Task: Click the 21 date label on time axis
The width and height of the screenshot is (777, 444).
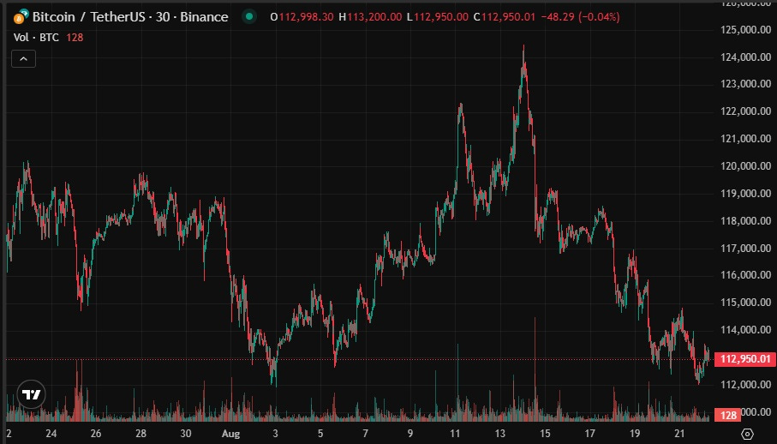Action: pos(679,434)
